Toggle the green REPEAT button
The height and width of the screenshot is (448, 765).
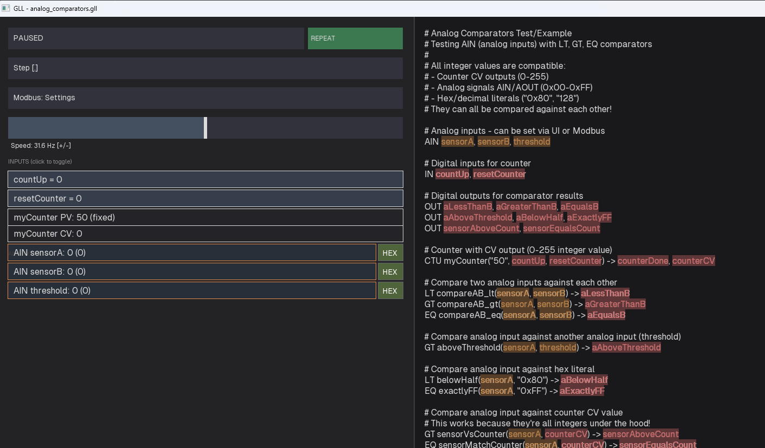[x=355, y=38]
